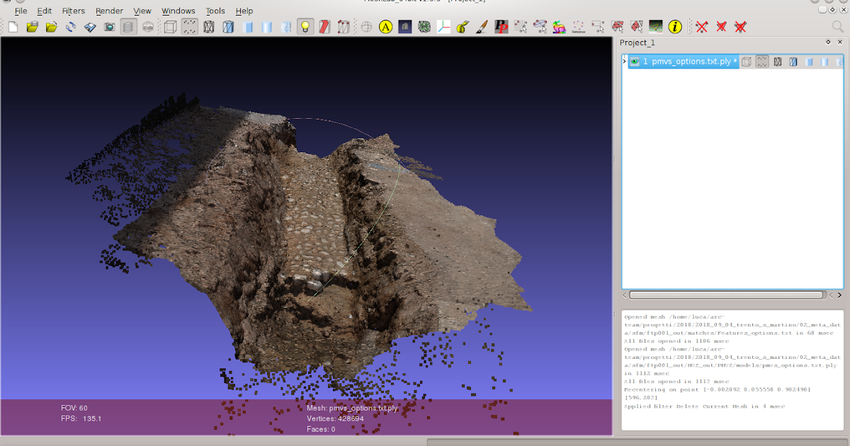The image size is (850, 446).
Task: Click layer list horizontal scrollbar left arrow
Action: pos(625,295)
